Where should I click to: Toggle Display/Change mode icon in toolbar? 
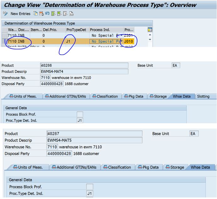click(5, 14)
